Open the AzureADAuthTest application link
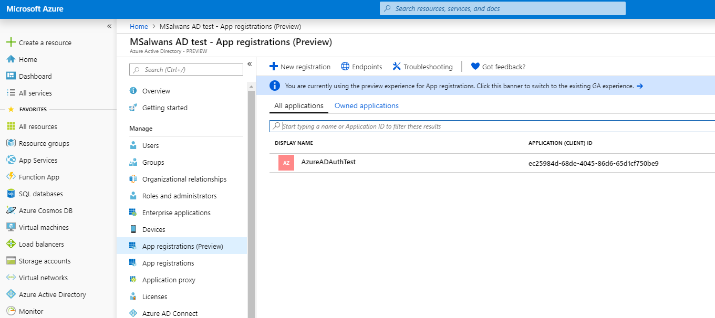Screen dimensions: 715x318 coord(328,162)
